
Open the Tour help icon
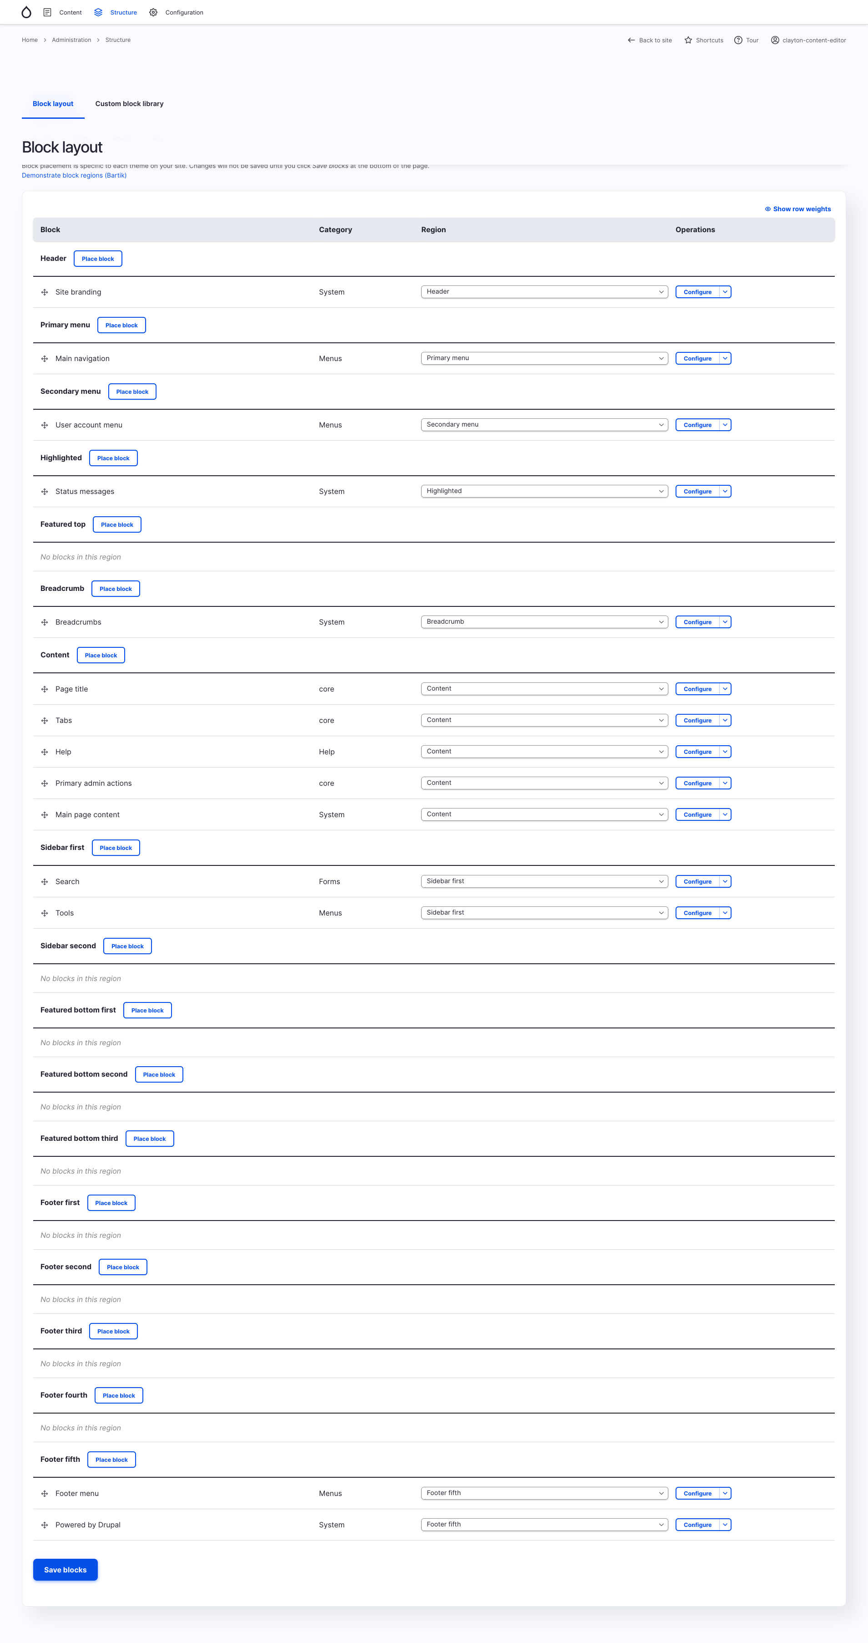tap(738, 40)
